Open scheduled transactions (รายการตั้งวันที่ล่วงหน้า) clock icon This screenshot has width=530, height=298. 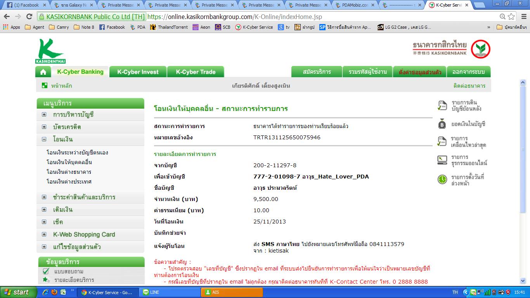(x=442, y=180)
